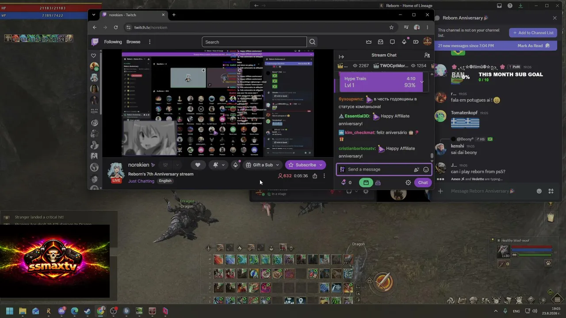Click the ENG language indicator in taskbar

click(x=516, y=311)
